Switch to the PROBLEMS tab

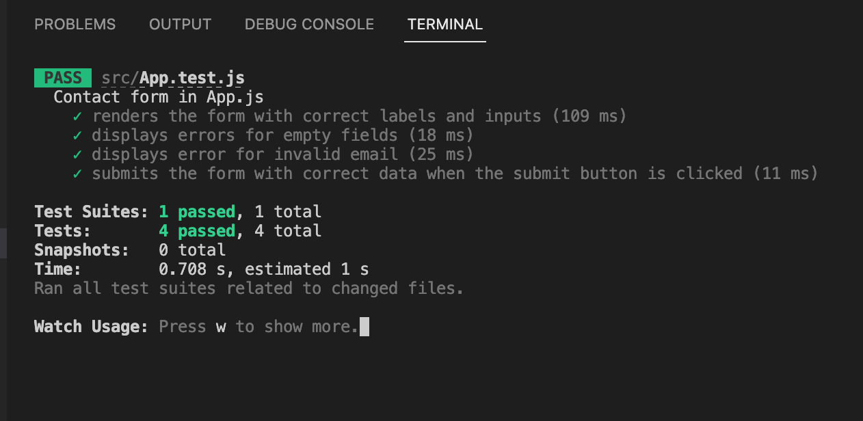pos(75,25)
